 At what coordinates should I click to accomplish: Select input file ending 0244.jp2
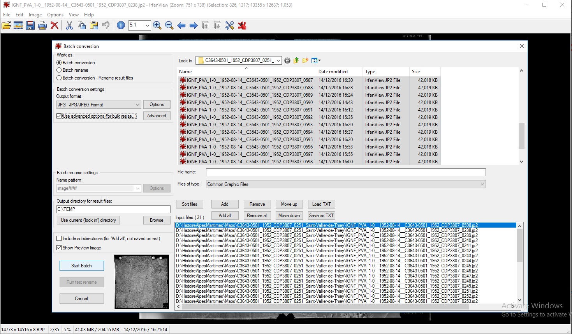pos(327,261)
